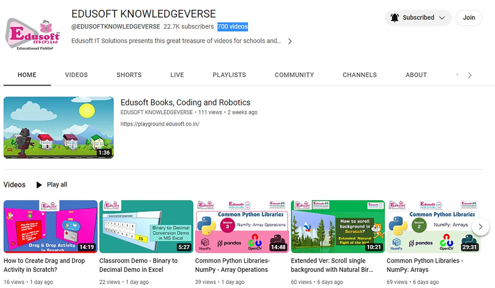Click the videos carousel next arrow
The width and height of the screenshot is (495, 288).
480,226
